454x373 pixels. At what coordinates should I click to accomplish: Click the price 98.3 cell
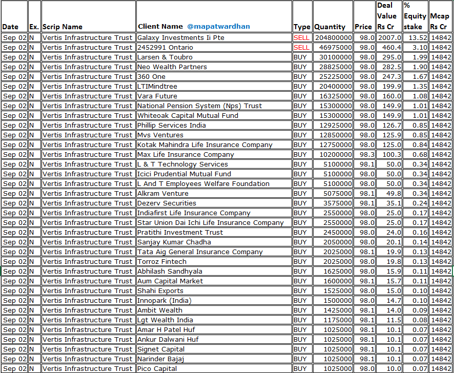pyautogui.click(x=364, y=154)
